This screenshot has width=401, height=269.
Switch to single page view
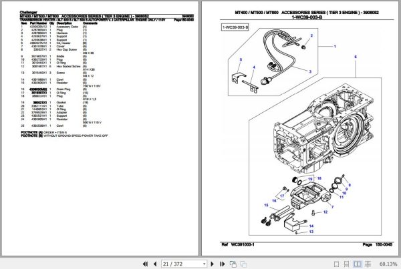point(337,264)
